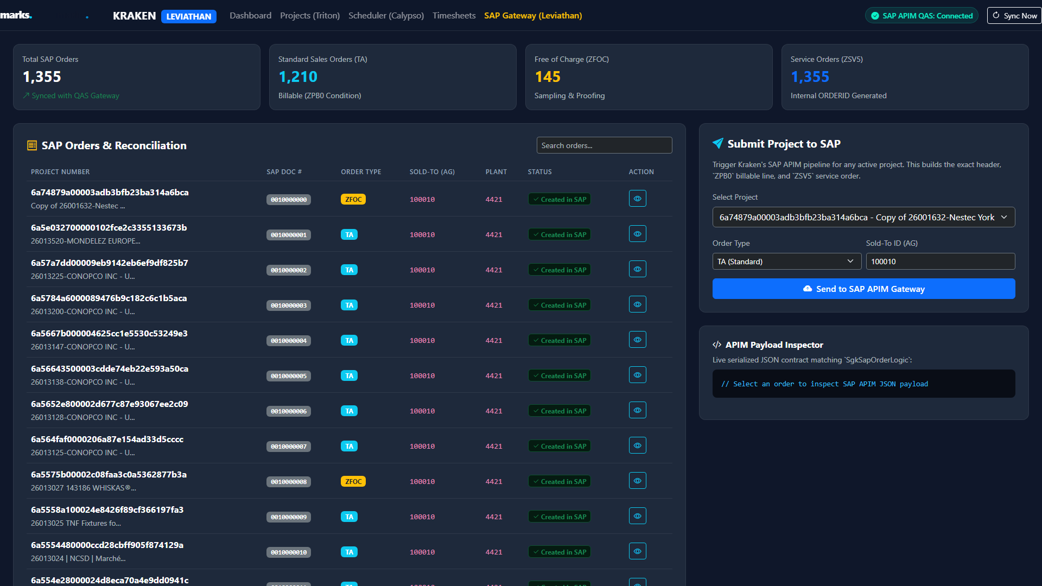Sort by SAP DOC # column header
The height and width of the screenshot is (586, 1042).
tap(284, 172)
